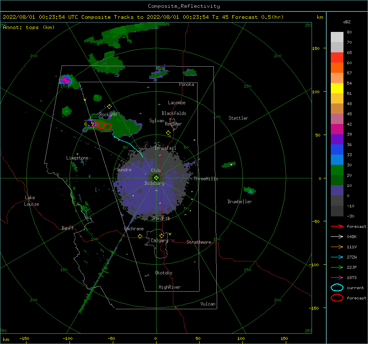This screenshot has width=368, height=344.
Task: Click the Lacombe label
Action: tap(177, 103)
